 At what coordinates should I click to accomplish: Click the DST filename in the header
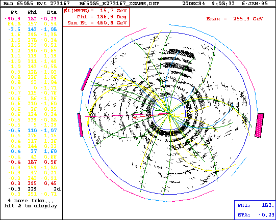(119, 4)
